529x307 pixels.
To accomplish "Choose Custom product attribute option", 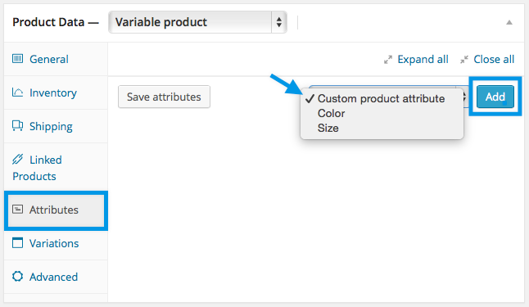I will 382,98.
